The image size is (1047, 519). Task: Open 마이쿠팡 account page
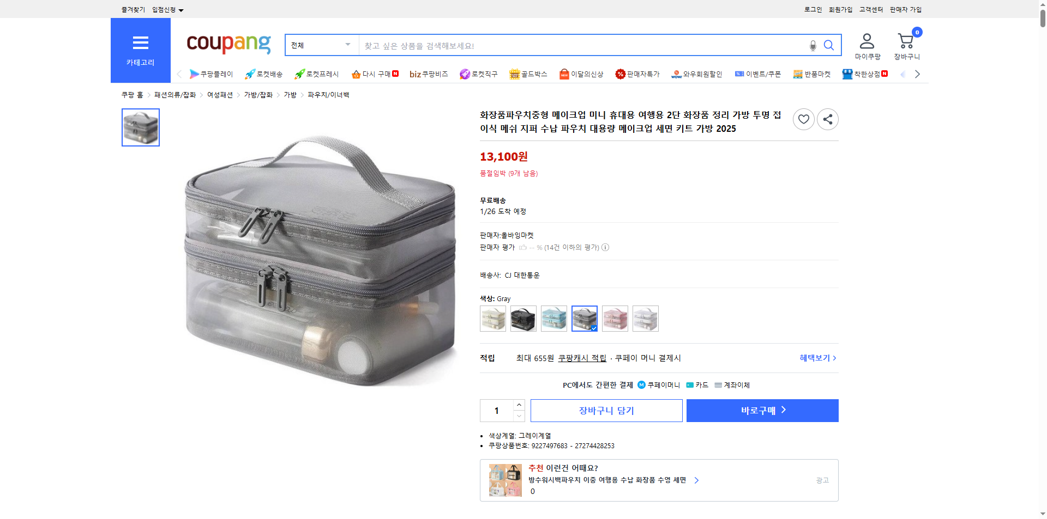[866, 45]
